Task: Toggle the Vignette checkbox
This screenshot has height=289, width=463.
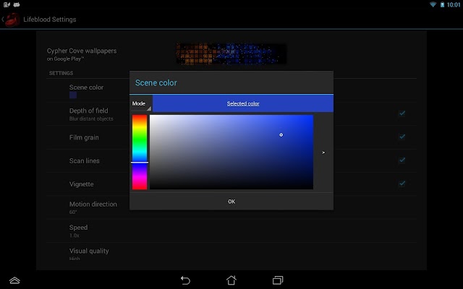Action: click(x=402, y=184)
